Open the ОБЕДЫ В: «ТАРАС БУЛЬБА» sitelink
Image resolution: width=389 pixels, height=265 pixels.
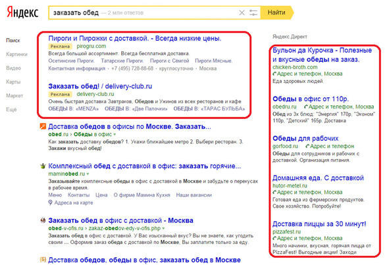pos(209,108)
